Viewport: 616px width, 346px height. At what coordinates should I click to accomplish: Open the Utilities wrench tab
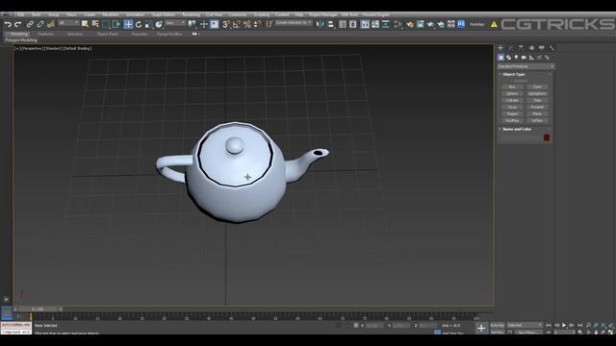click(x=552, y=48)
